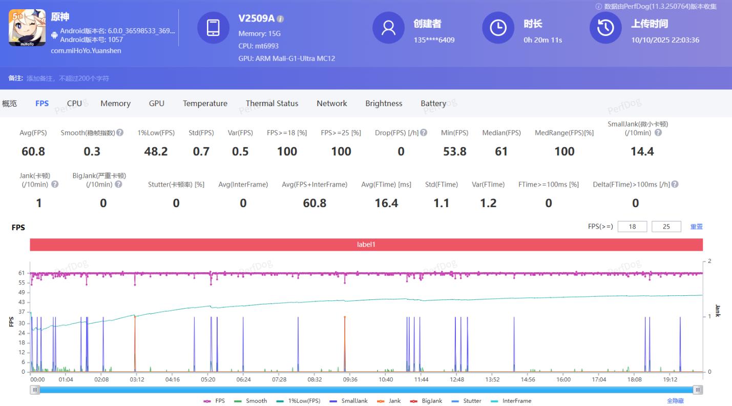Click the left handle of timeline slider
Image resolution: width=732 pixels, height=406 pixels.
pyautogui.click(x=35, y=390)
